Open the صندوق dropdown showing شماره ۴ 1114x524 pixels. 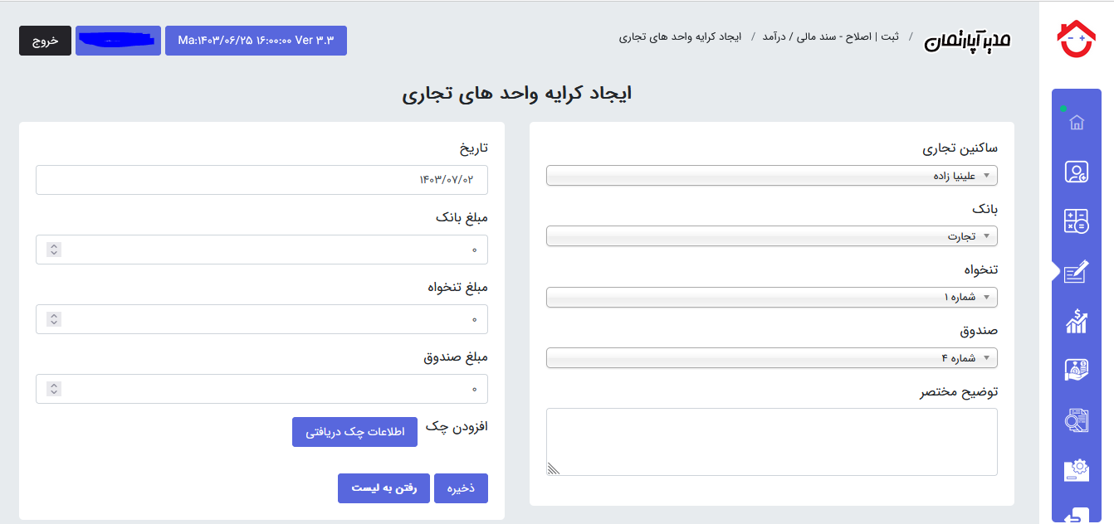click(x=772, y=358)
